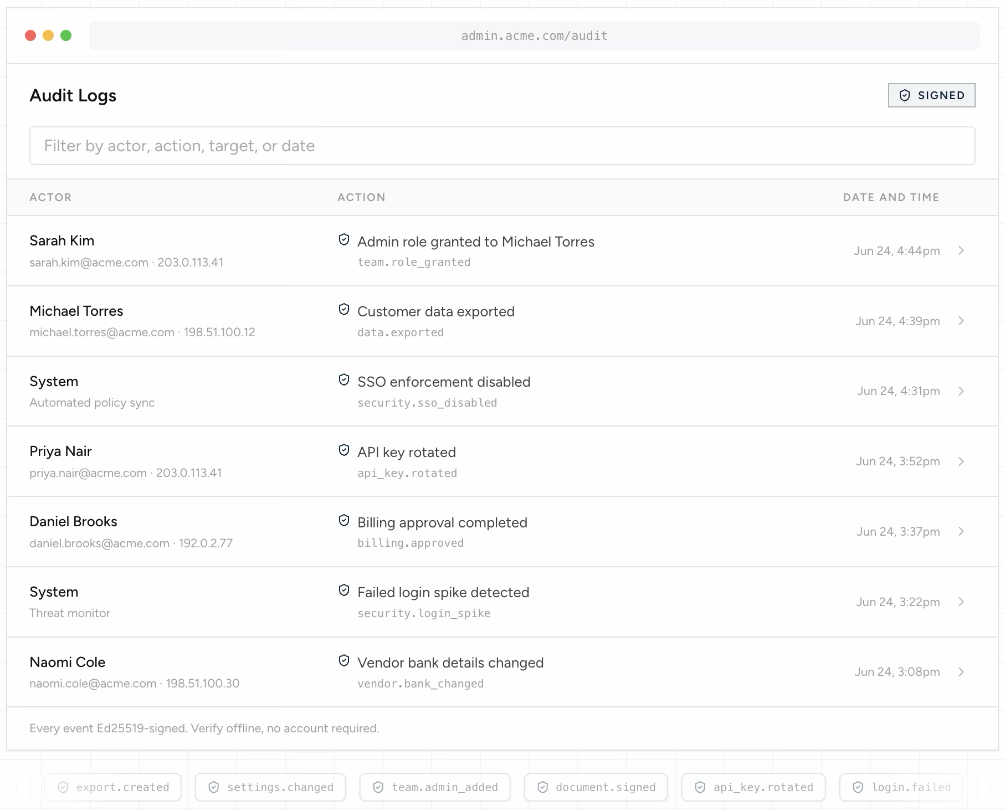The width and height of the screenshot is (1005, 811).
Task: Expand the Sarah Kim row chevron
Action: (961, 250)
